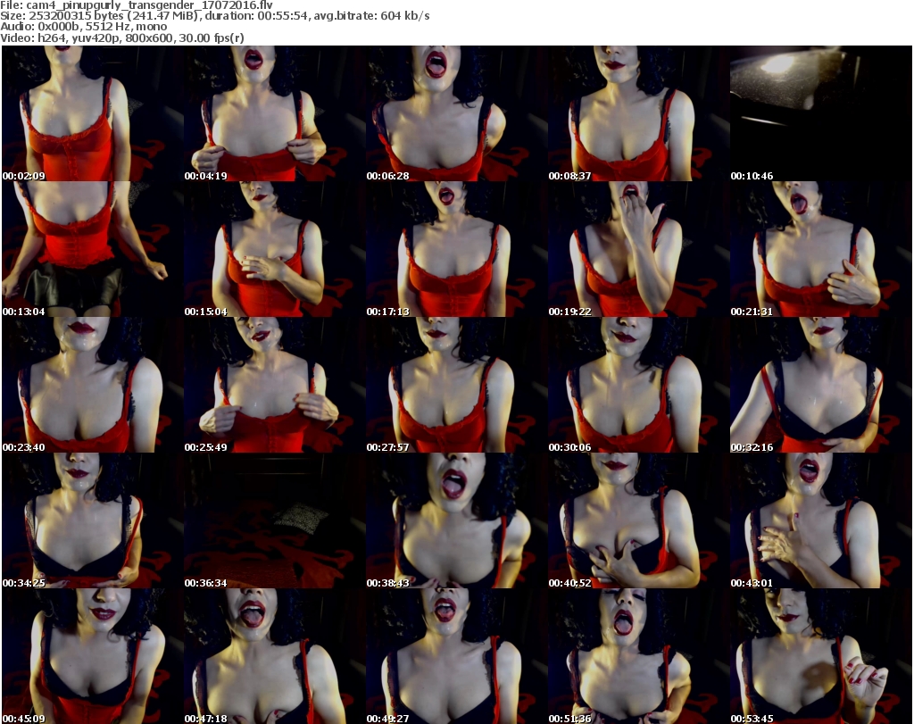Open the frame stamped 00:13:04
Screen dimensions: 914x724
coord(92,249)
